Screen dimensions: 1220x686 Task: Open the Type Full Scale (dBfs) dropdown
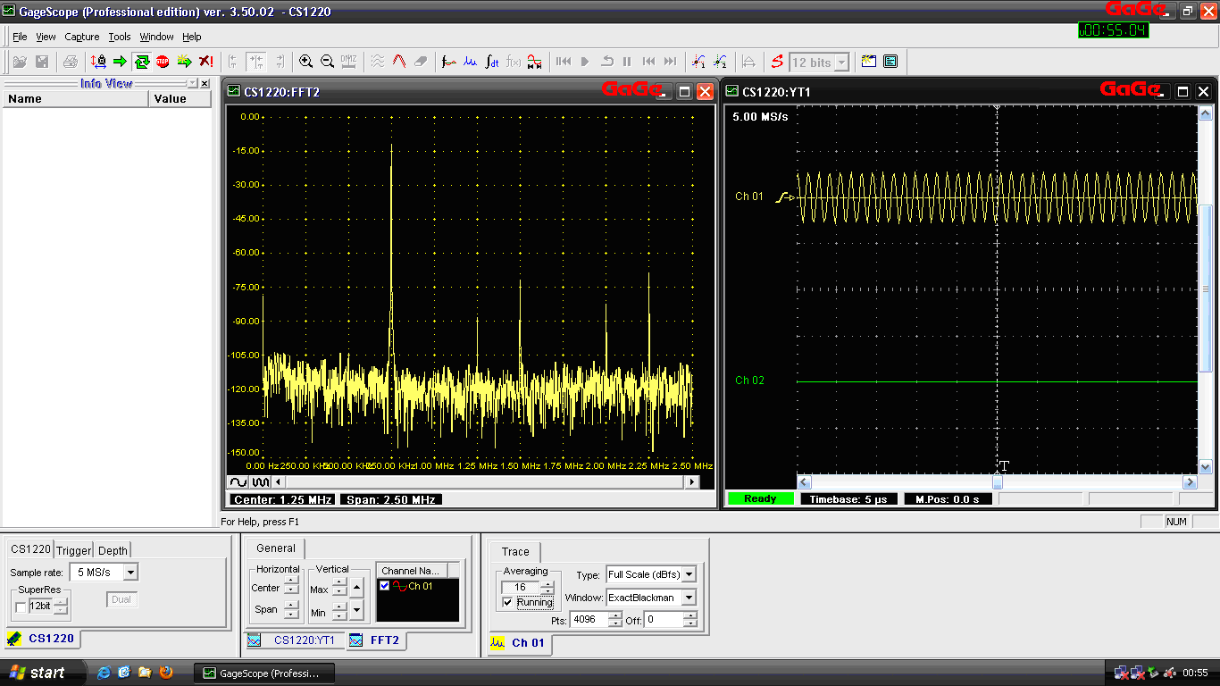689,575
